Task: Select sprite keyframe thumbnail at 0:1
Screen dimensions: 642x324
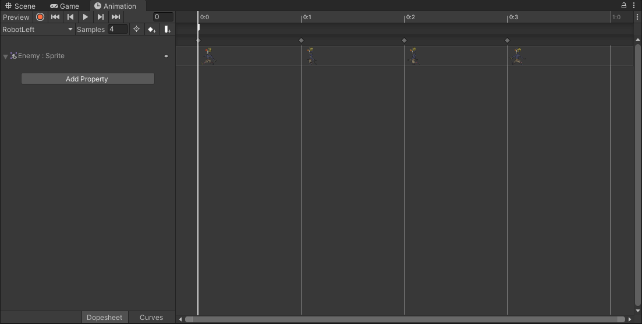Action: pos(311,56)
